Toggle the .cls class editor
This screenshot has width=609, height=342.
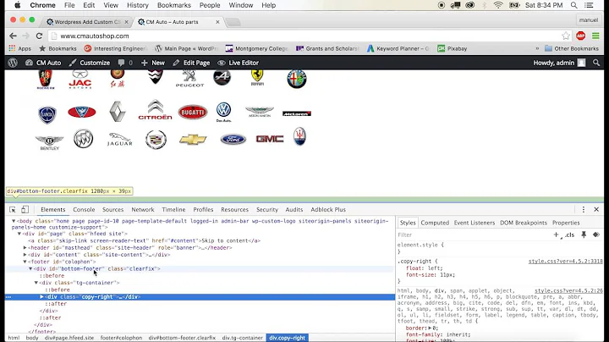(x=569, y=234)
